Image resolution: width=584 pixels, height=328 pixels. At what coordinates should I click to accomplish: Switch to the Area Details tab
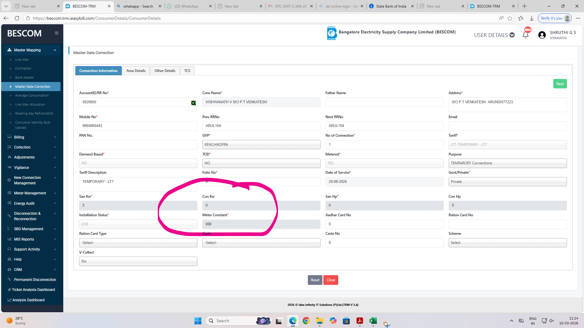pyautogui.click(x=136, y=71)
